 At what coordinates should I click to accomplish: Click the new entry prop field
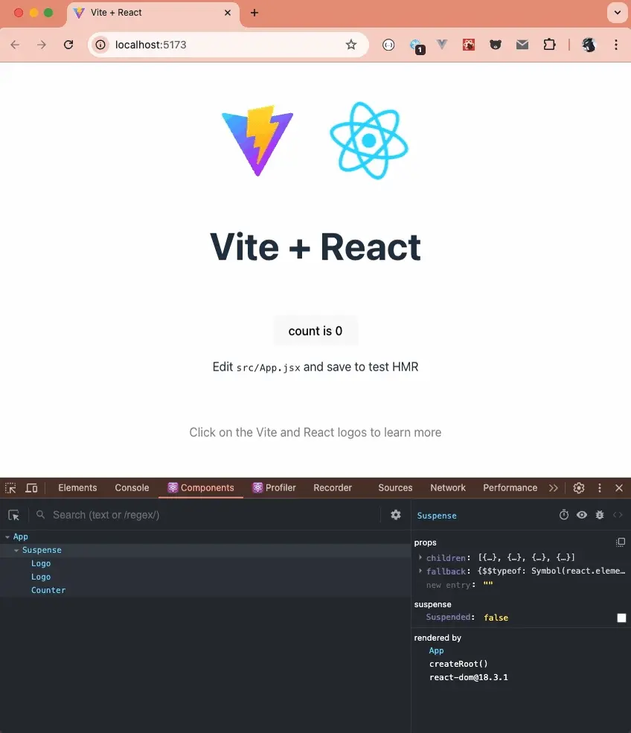448,585
